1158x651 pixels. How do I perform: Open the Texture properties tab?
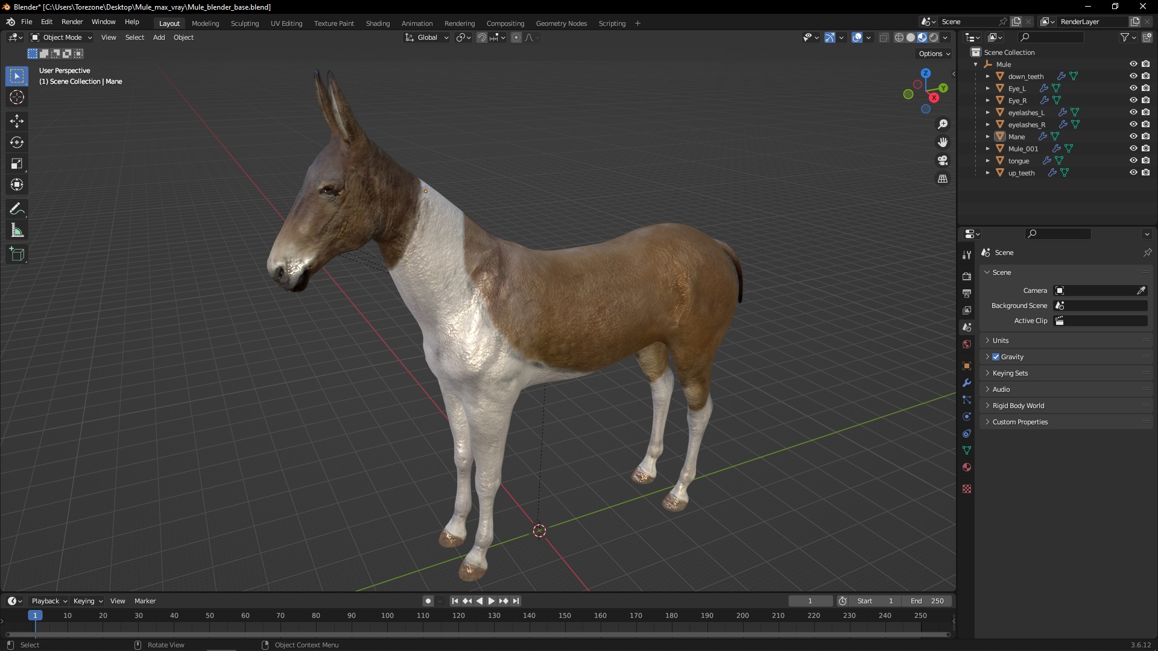[967, 489]
